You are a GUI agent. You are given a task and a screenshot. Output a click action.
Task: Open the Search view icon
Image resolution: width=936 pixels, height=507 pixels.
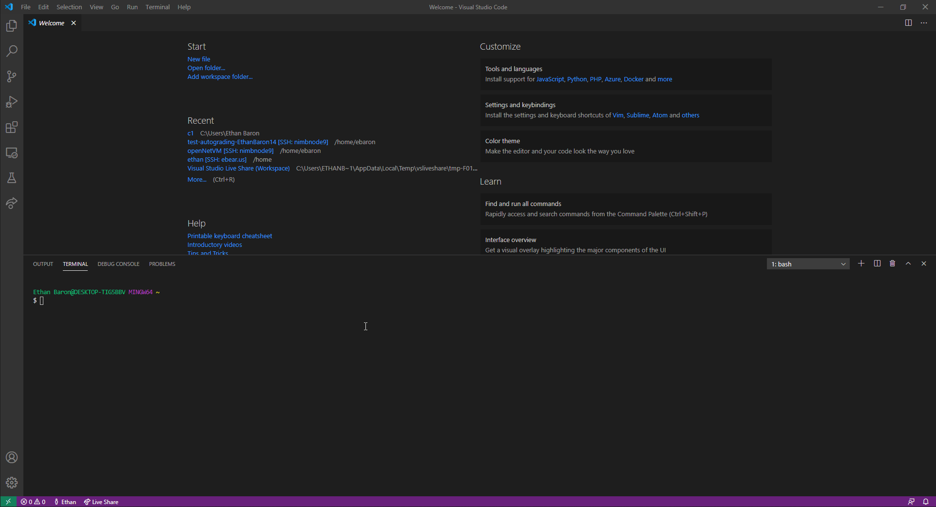point(12,51)
